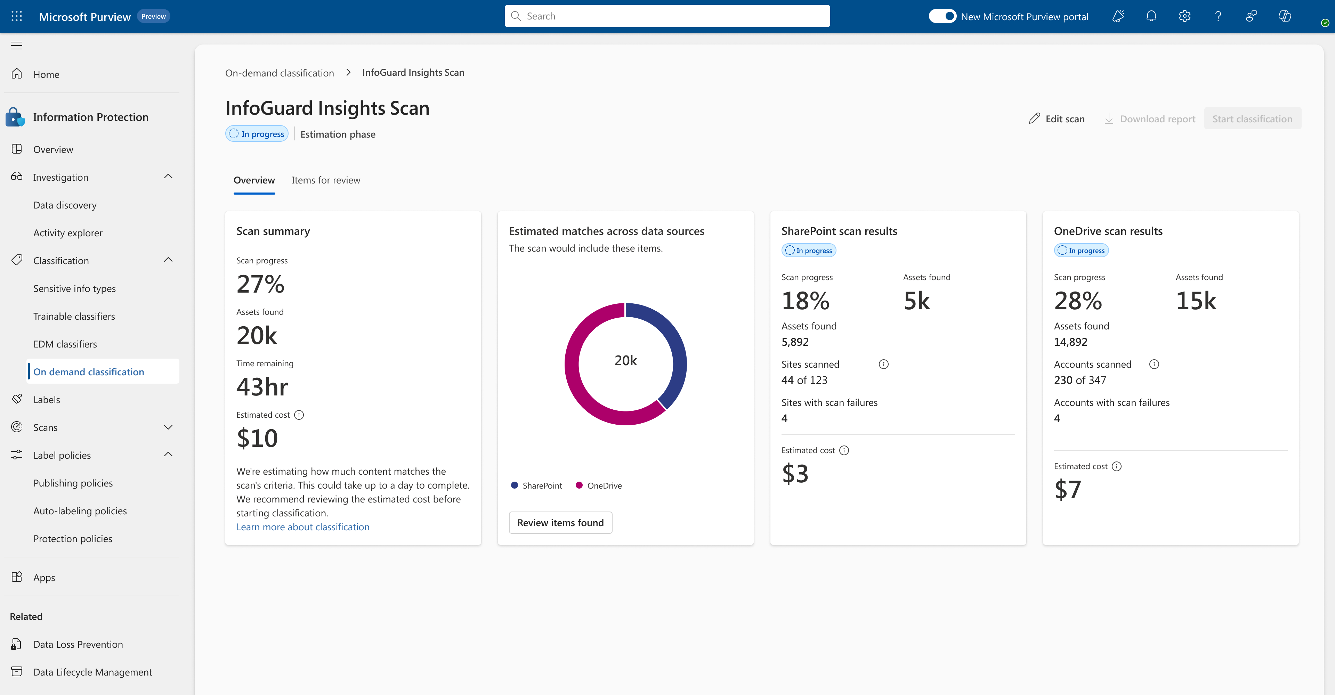Select On demand classification menu item
The image size is (1335, 695).
103,371
